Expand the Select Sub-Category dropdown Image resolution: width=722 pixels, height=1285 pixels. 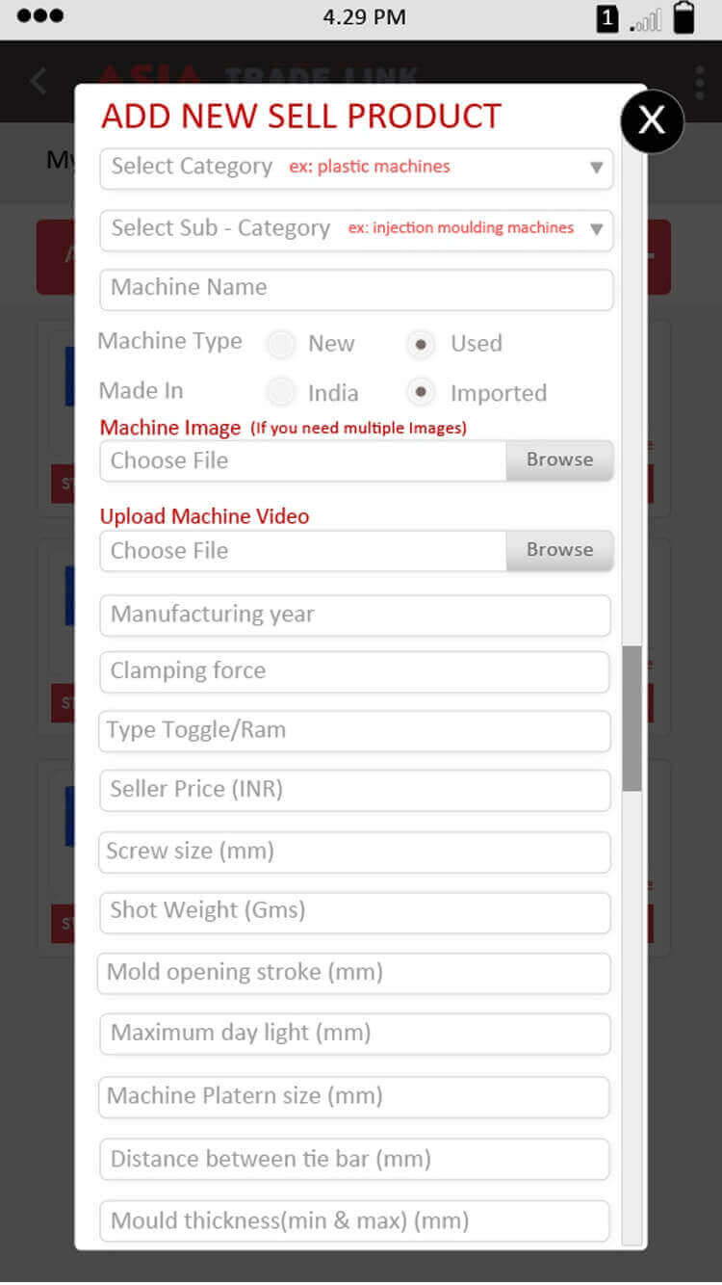click(x=356, y=229)
